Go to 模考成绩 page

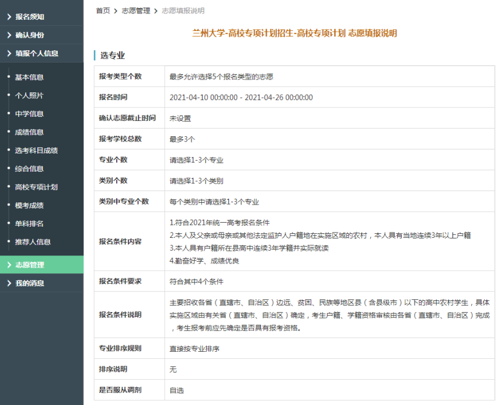(29, 205)
